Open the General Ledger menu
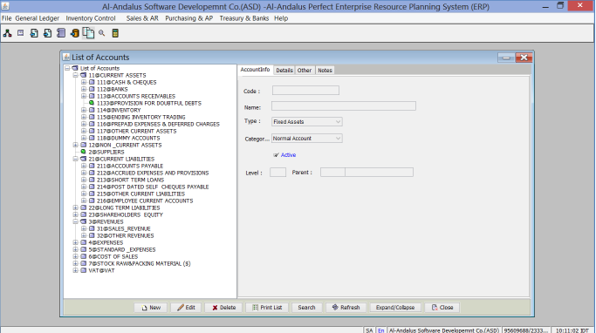The width and height of the screenshot is (596, 333). pyautogui.click(x=38, y=18)
